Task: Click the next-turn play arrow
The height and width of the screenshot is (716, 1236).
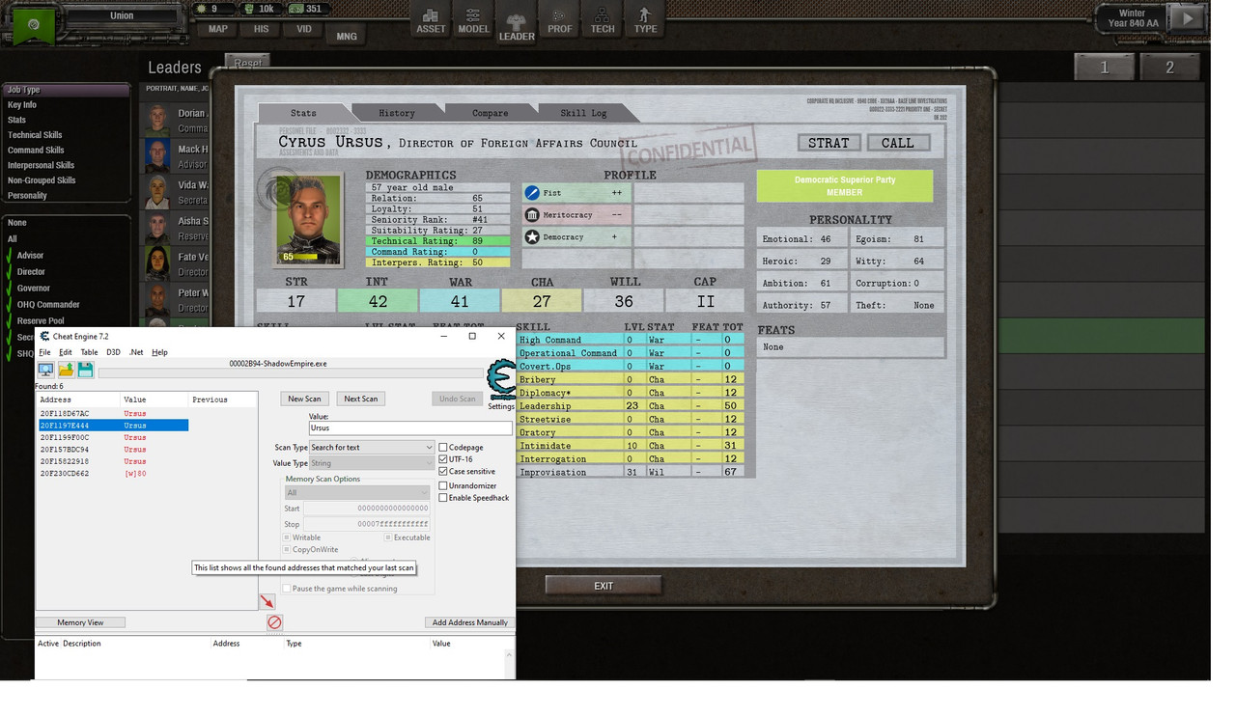Action: click(x=1188, y=18)
